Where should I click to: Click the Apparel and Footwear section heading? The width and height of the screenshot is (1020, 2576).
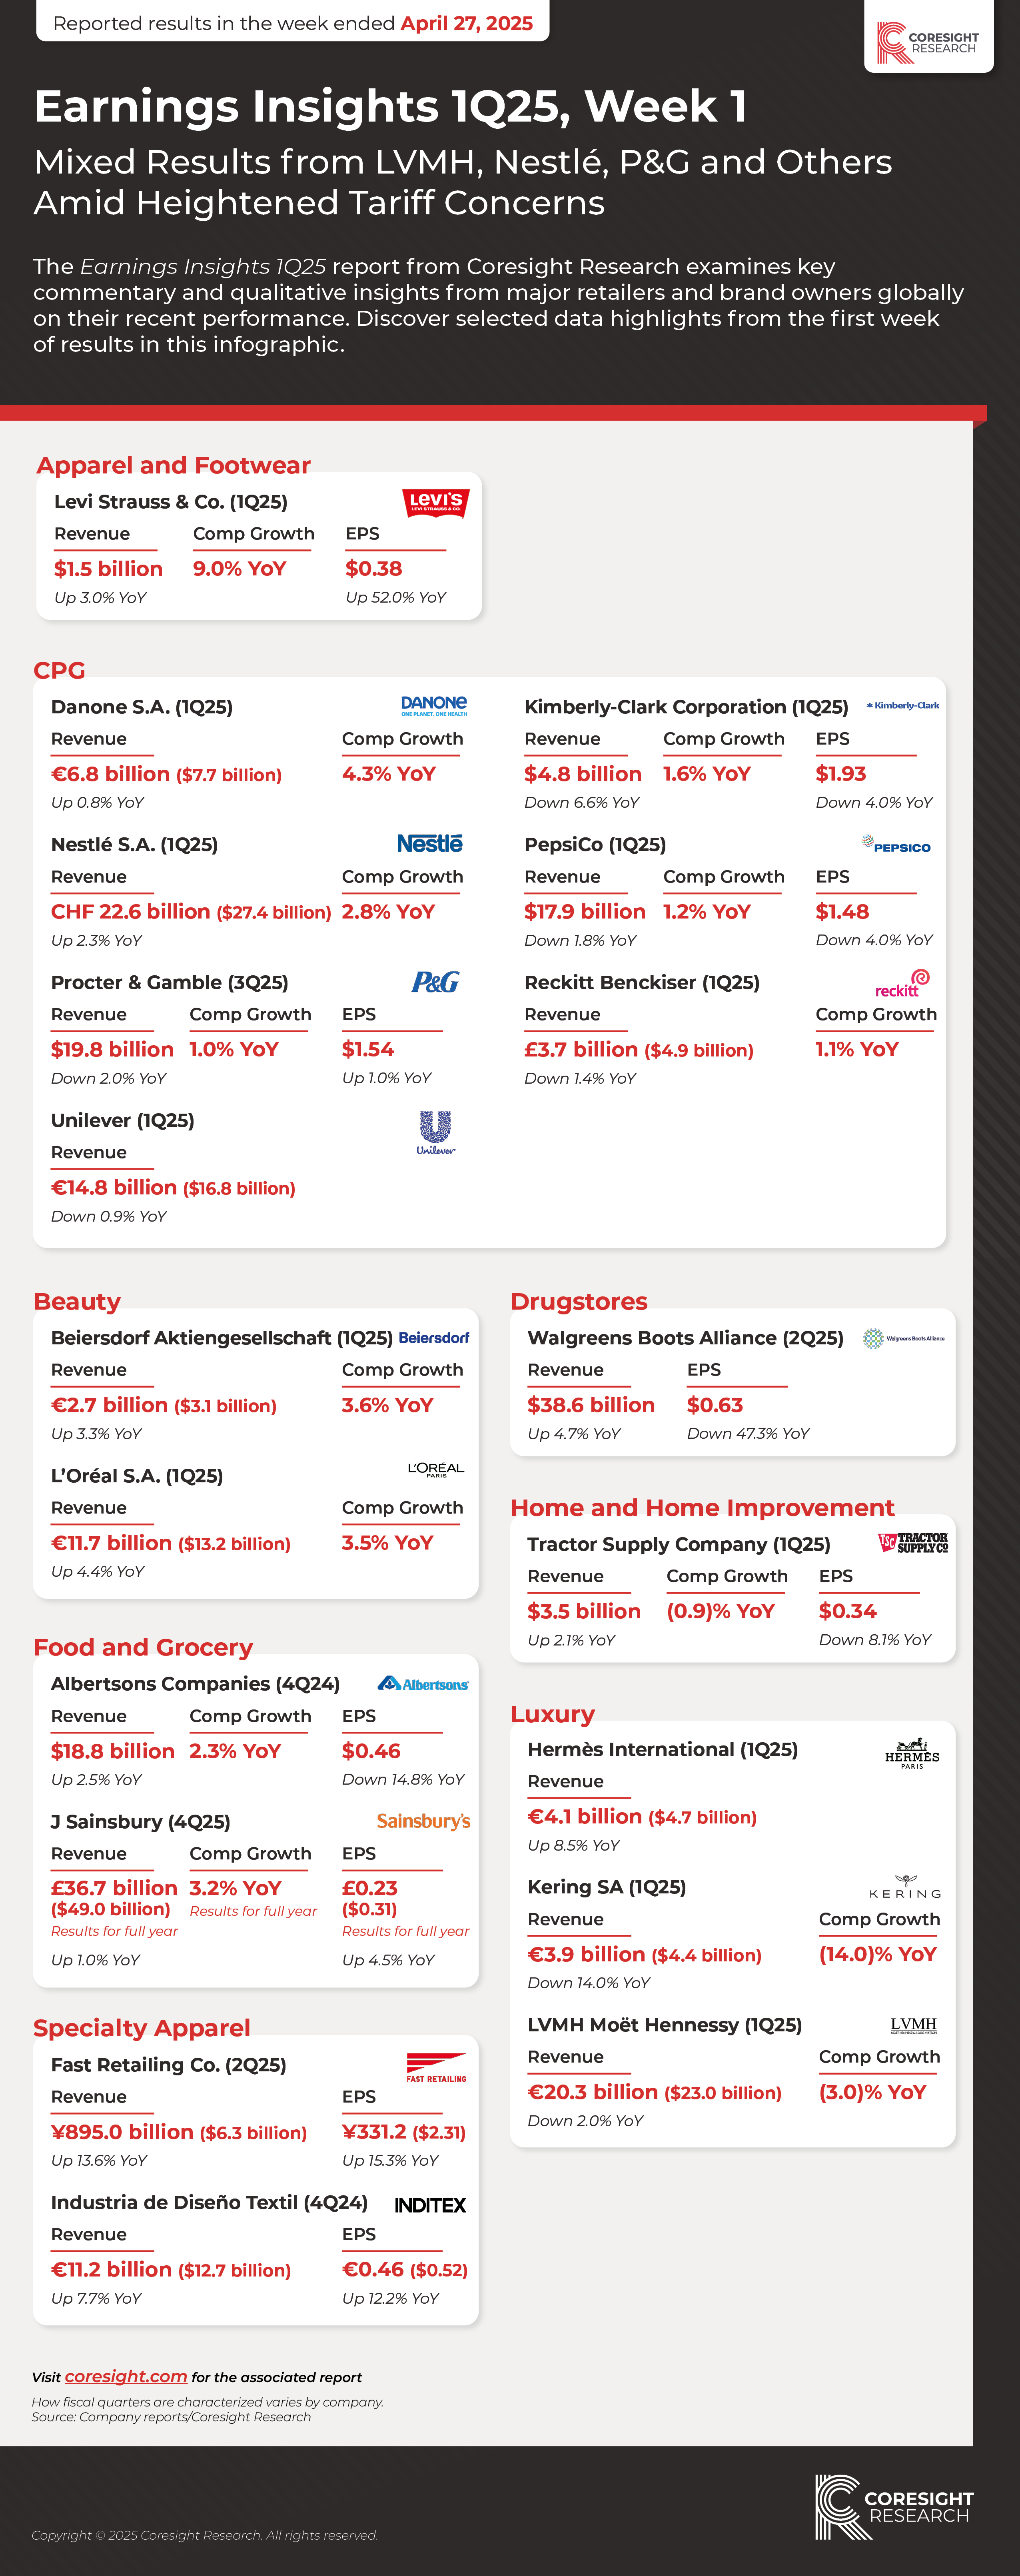click(x=173, y=465)
